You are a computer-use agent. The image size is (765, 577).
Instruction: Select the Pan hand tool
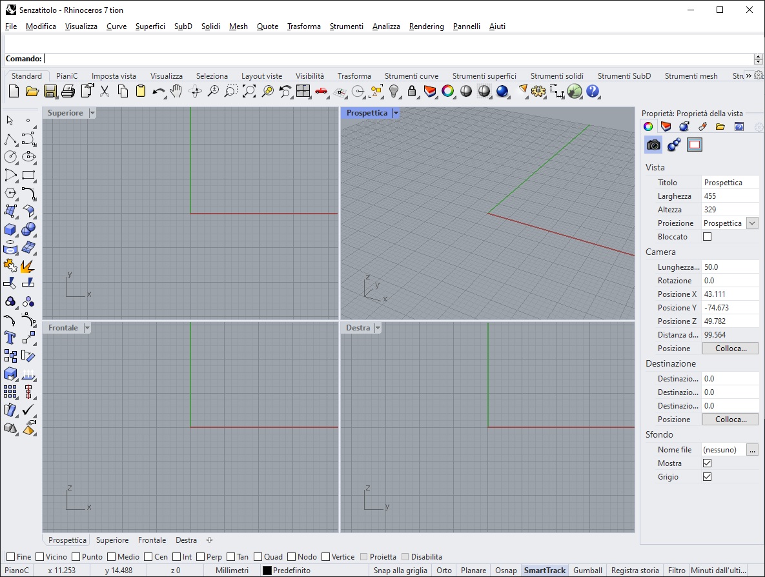click(176, 91)
